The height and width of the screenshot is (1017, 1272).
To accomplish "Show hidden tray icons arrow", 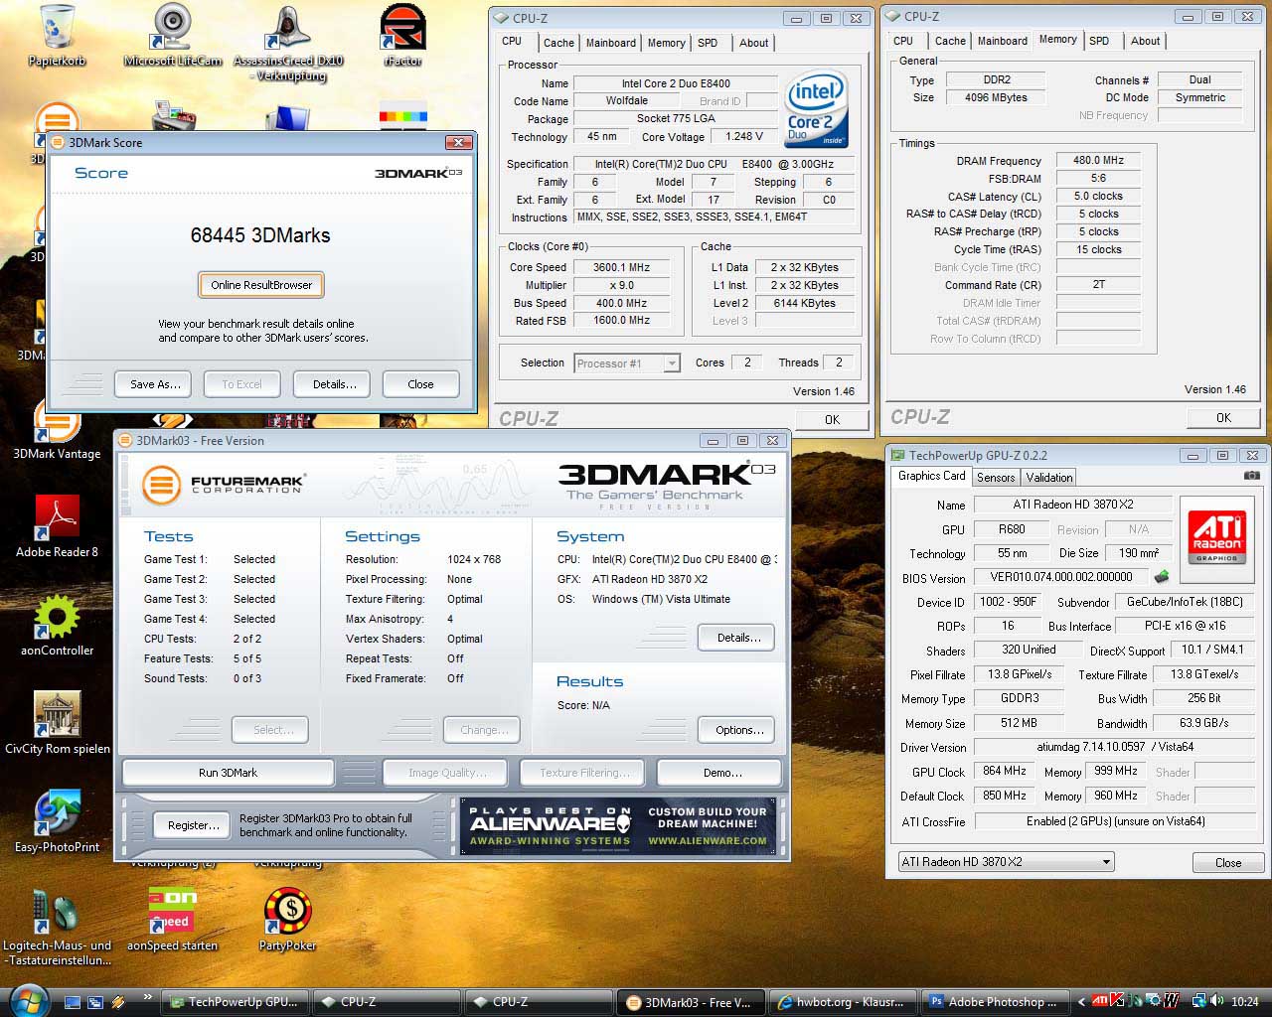I will coord(1081,1002).
